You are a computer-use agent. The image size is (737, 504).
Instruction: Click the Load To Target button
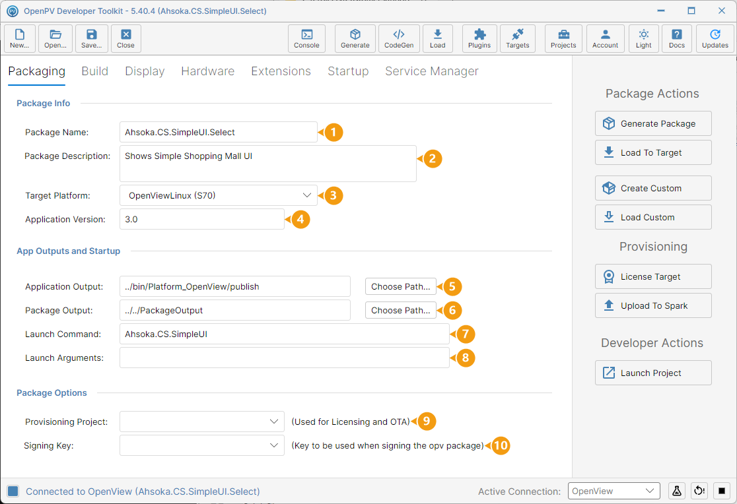click(x=653, y=152)
